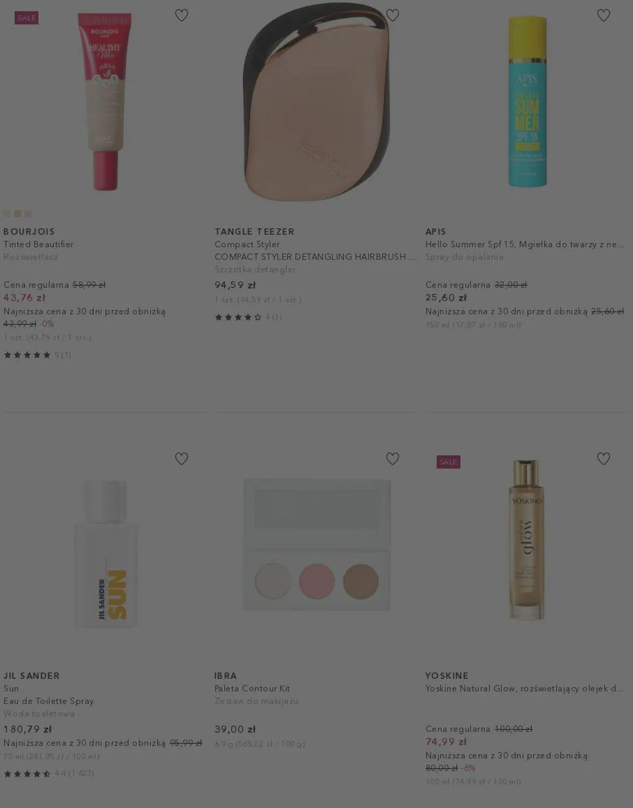Select the first Bourjois shade swatch

(7, 214)
